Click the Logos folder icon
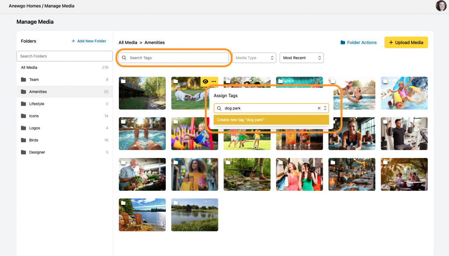This screenshot has width=449, height=256. [24, 128]
